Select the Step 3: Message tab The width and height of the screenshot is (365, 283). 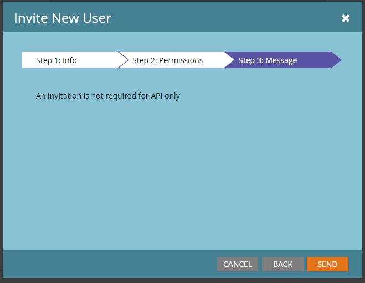click(268, 60)
